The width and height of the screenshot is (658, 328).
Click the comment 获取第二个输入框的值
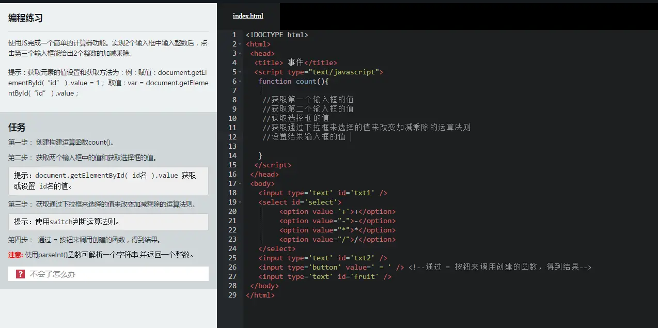tap(308, 109)
